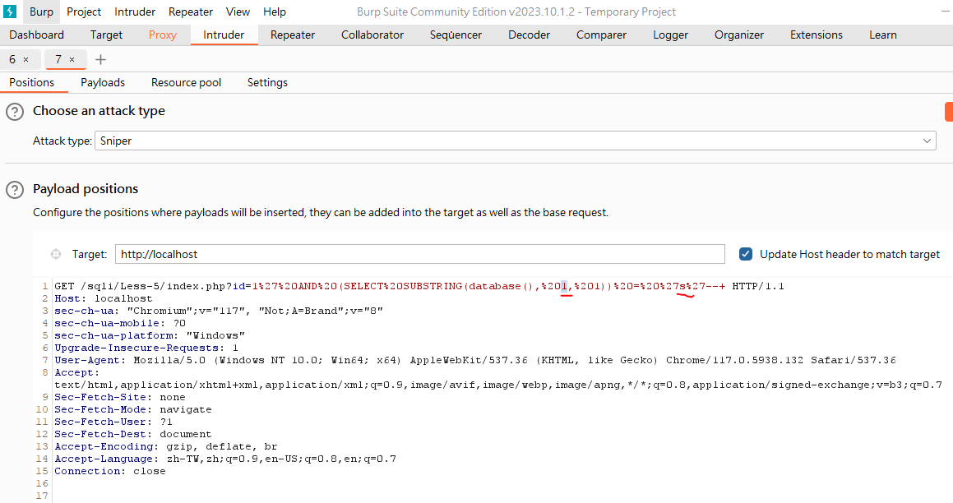The image size is (953, 503).
Task: Switch to the Proxy tab
Action: point(163,35)
